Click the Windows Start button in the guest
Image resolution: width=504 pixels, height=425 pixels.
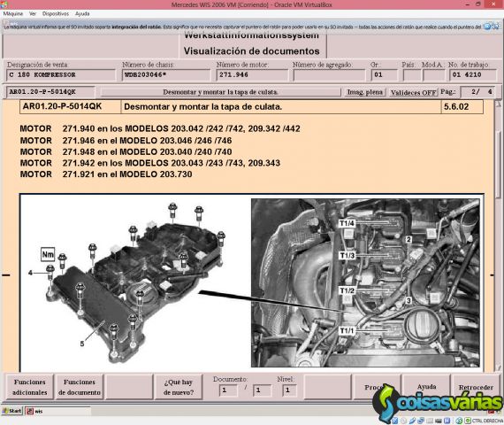11,411
